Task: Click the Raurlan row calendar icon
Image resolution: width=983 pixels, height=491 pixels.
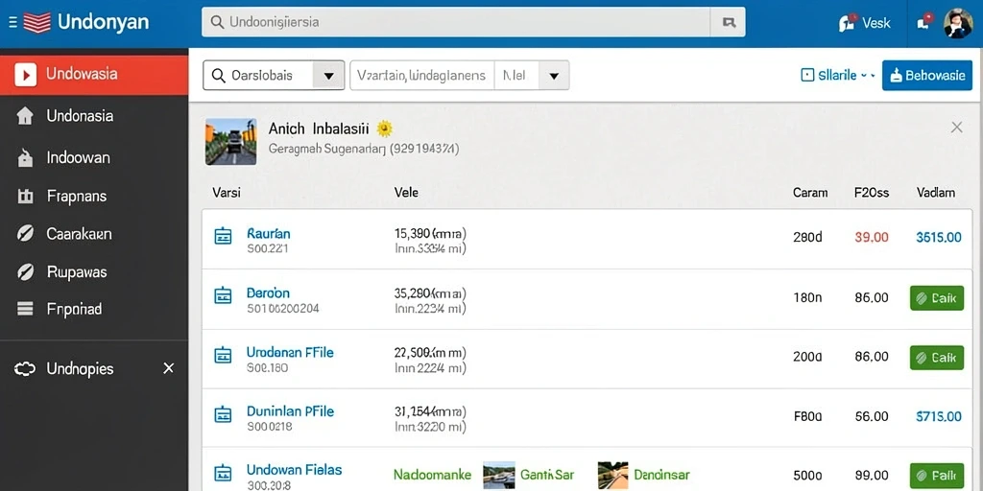Action: point(223,236)
